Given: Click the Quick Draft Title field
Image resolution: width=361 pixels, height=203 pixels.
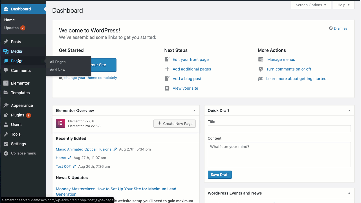Looking at the screenshot, I should [x=279, y=129].
